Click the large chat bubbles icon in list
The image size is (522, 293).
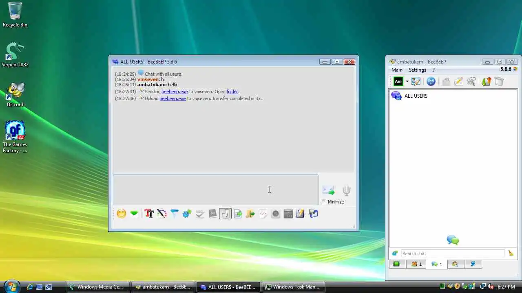pos(453,240)
